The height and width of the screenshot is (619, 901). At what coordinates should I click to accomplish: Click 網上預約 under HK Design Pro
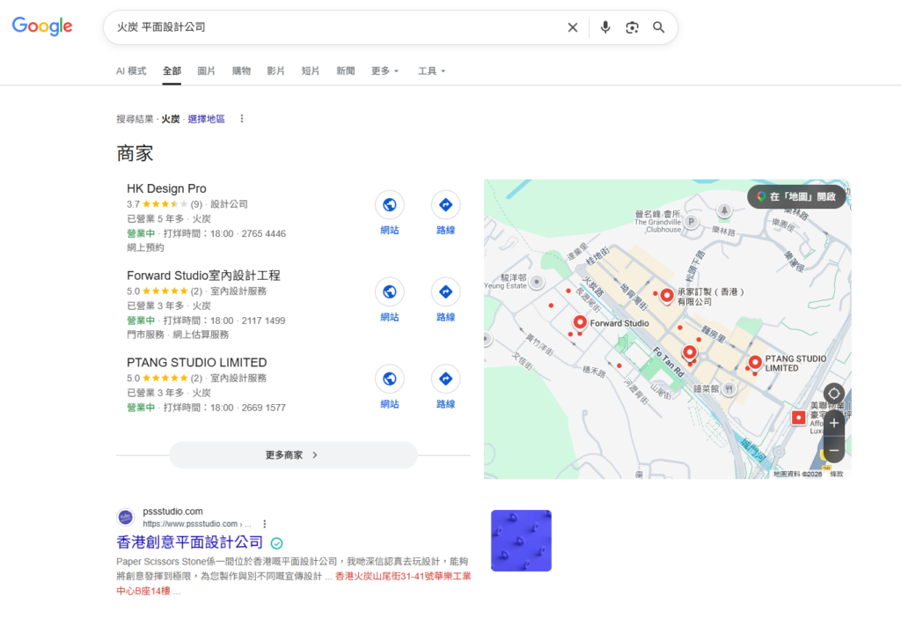pyautogui.click(x=145, y=247)
